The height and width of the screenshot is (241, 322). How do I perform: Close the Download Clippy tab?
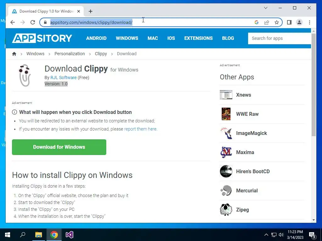click(78, 11)
